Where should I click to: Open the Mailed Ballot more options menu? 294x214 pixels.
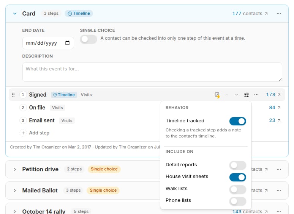point(279,191)
